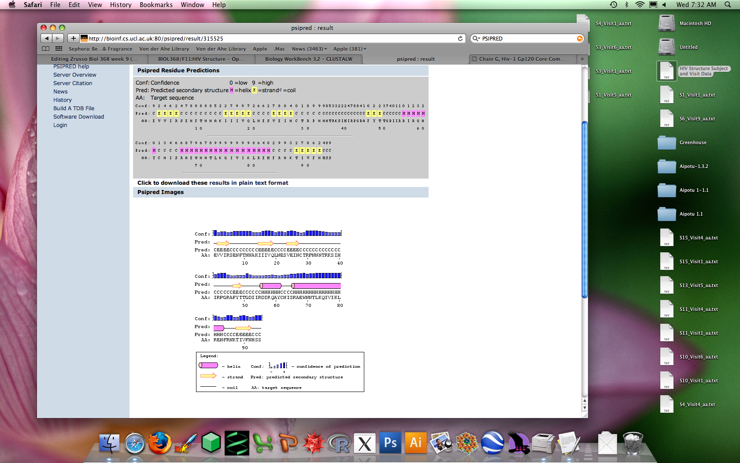740x463 pixels.
Task: Launch Photoshop from the Dock
Action: point(390,443)
